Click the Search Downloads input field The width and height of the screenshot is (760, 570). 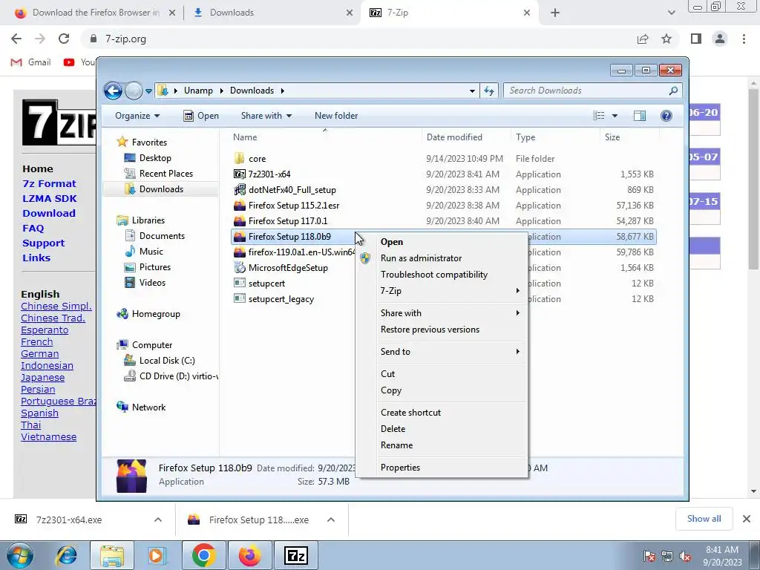point(588,91)
